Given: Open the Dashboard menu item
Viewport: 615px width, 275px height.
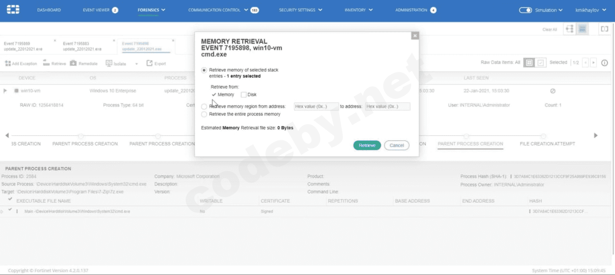Looking at the screenshot, I should click(49, 10).
